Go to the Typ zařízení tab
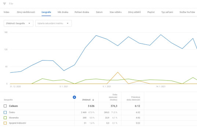Image resolution: width=197 pixels, height=132 pixels. 167,12
